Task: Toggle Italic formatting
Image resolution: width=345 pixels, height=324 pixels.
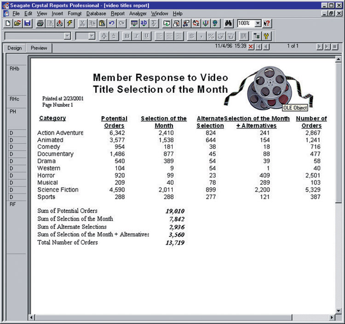Action: point(136,36)
